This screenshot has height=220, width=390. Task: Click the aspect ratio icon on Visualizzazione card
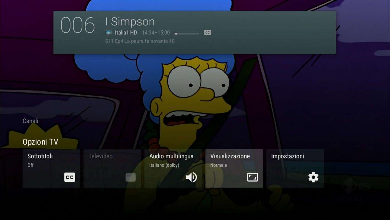pos(252,177)
